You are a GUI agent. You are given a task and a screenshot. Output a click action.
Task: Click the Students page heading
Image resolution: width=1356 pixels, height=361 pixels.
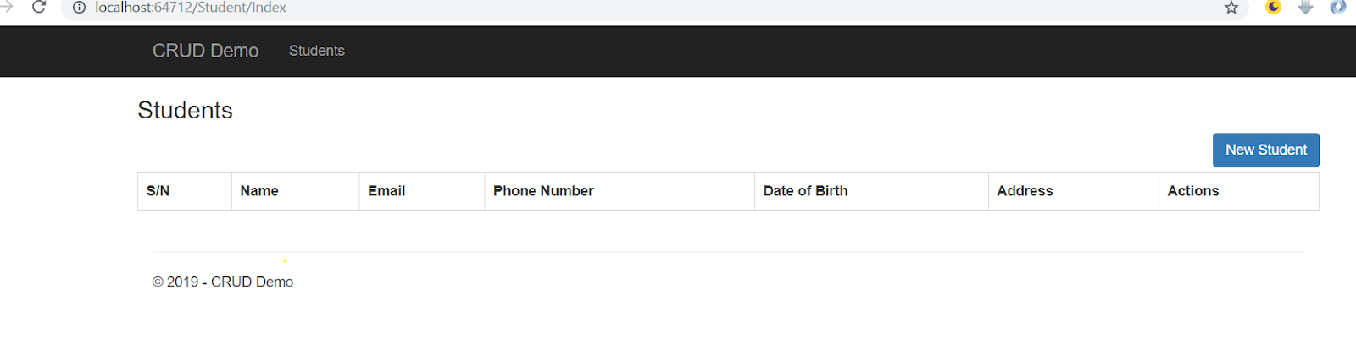(x=185, y=111)
